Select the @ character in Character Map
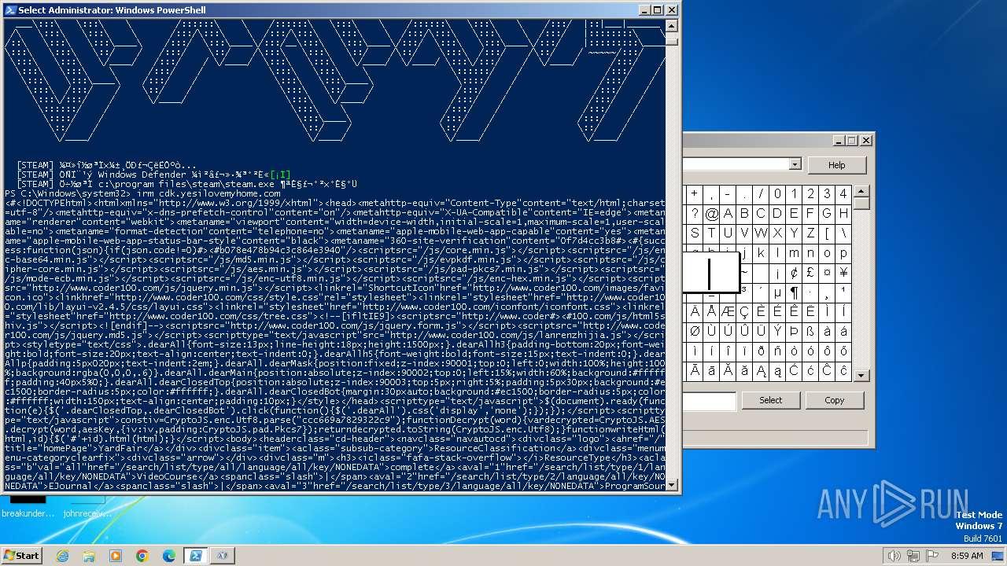The image size is (1007, 566). click(x=711, y=213)
